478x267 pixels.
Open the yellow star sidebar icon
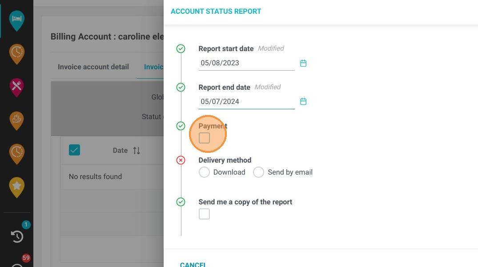(x=16, y=187)
